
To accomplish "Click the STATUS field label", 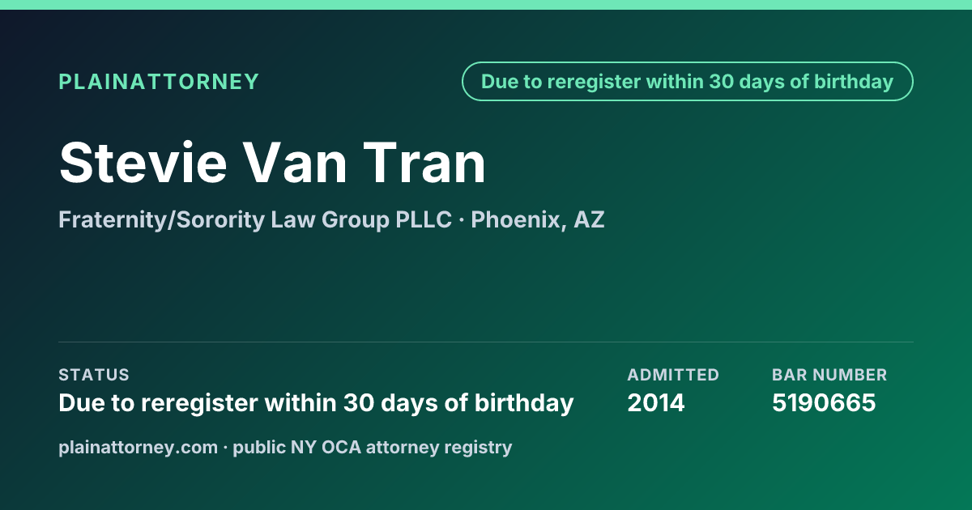I will (94, 375).
